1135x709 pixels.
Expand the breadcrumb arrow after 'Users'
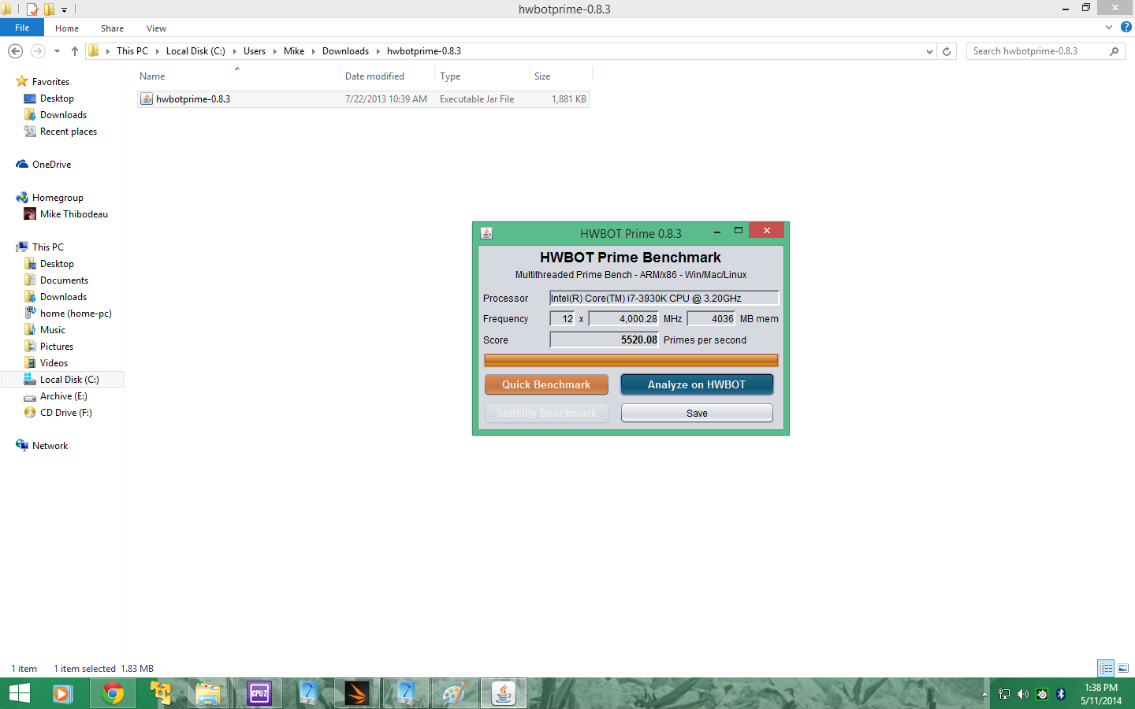pyautogui.click(x=275, y=51)
